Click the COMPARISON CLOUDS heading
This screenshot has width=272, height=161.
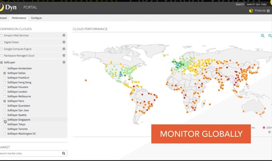(x=16, y=29)
